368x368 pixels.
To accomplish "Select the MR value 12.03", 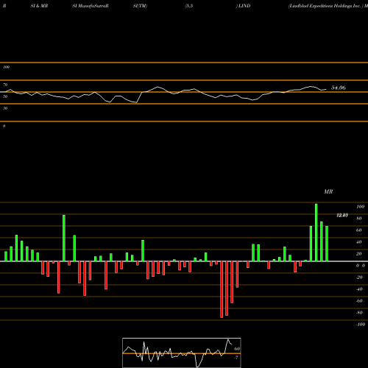I will [342, 215].
